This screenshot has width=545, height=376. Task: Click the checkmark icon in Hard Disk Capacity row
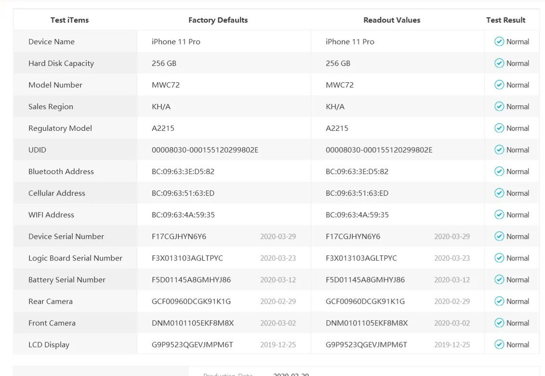click(499, 63)
